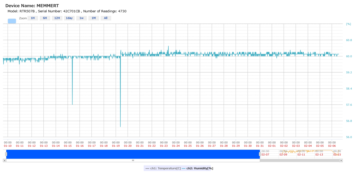
Task: Click the [%] unit label
Action: click(x=349, y=24)
